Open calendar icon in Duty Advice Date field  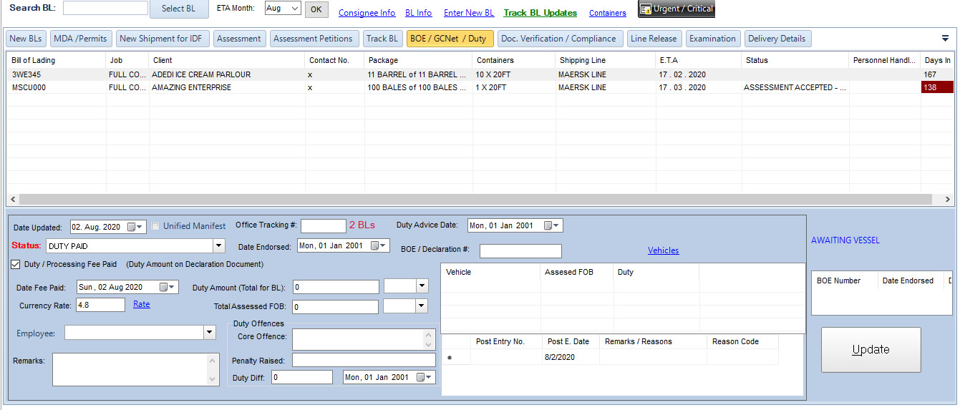[x=548, y=225]
